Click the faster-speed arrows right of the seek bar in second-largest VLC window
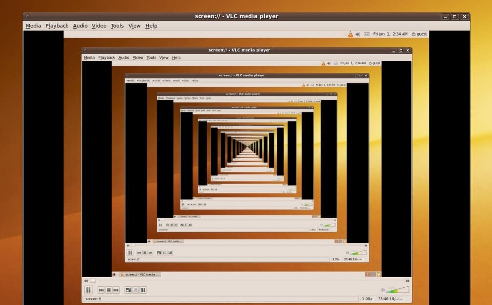492x305 pixels. pos(407,281)
